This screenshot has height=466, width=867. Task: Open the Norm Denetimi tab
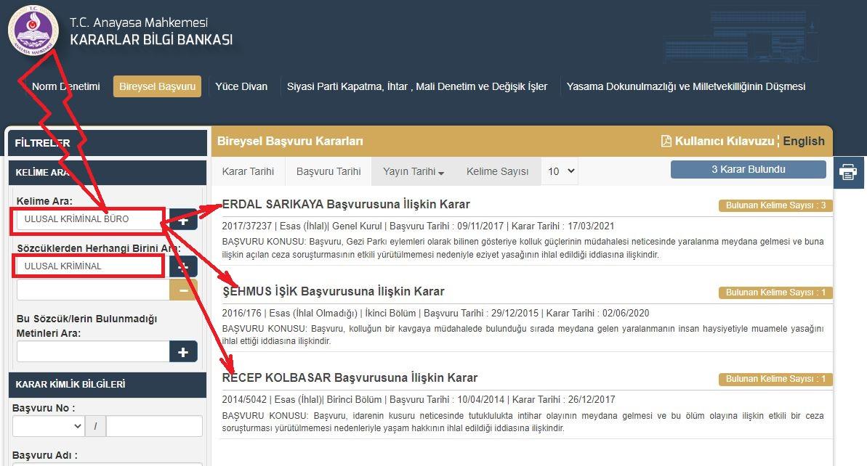click(x=65, y=86)
